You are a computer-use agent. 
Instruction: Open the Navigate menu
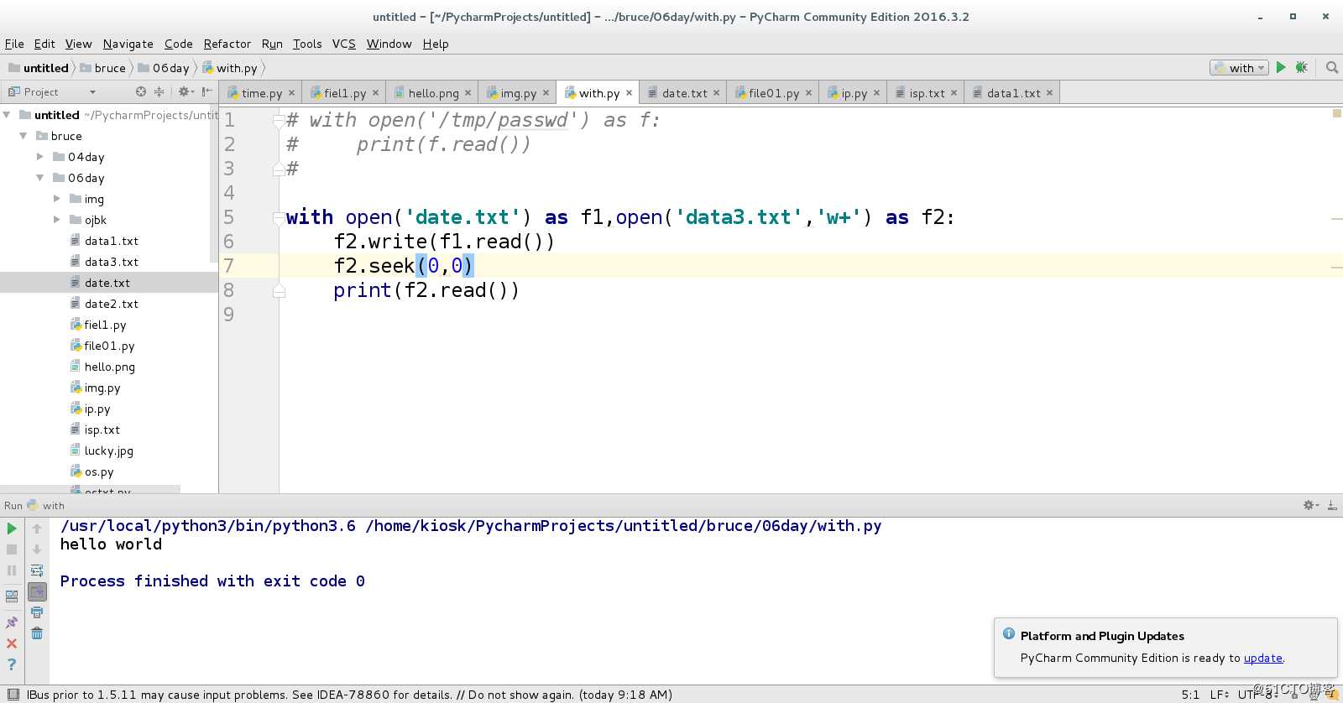[128, 44]
